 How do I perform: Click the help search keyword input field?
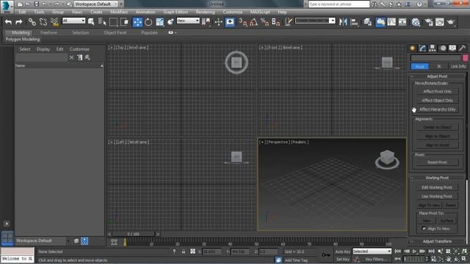339,4
